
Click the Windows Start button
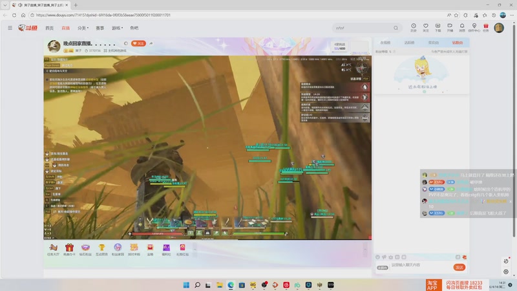click(x=186, y=285)
